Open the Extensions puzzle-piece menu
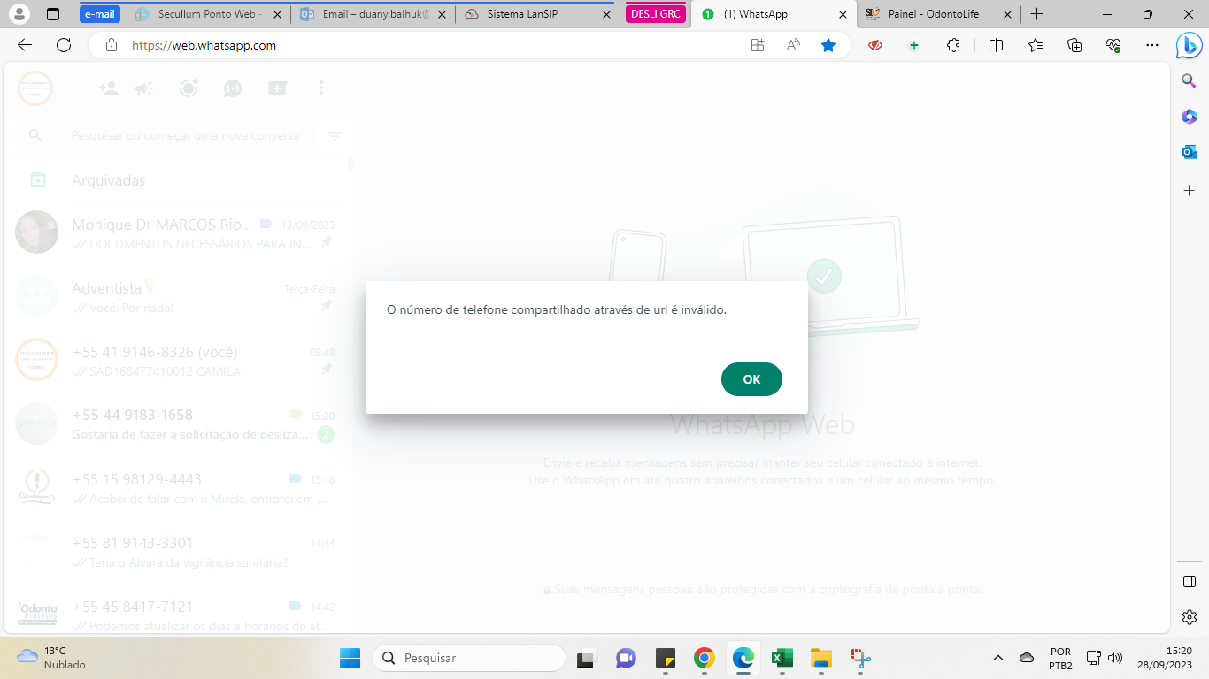Viewport: 1209px width, 679px height. click(953, 45)
